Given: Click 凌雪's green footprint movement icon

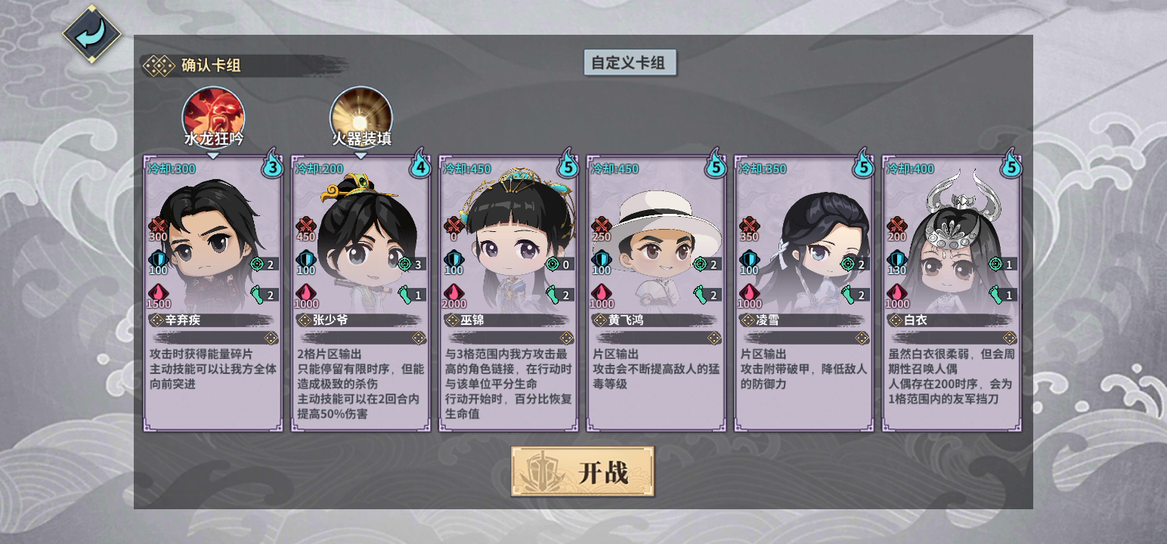Looking at the screenshot, I should click(848, 294).
